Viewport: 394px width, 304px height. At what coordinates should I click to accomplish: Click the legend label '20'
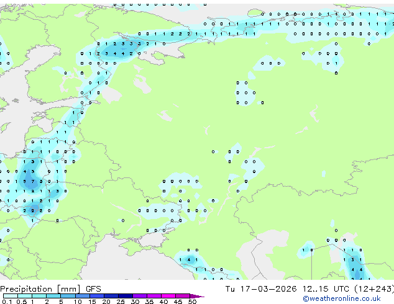click(x=106, y=302)
